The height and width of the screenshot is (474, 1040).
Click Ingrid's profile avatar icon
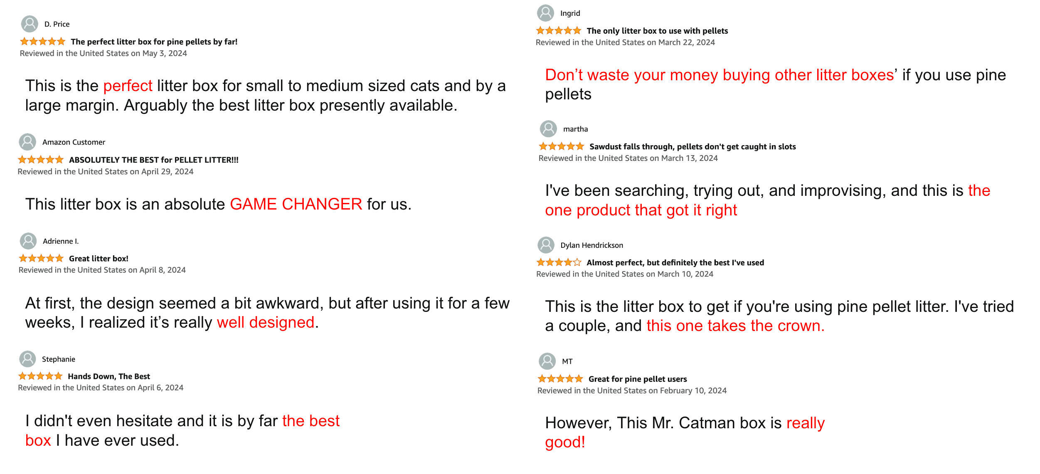point(545,13)
